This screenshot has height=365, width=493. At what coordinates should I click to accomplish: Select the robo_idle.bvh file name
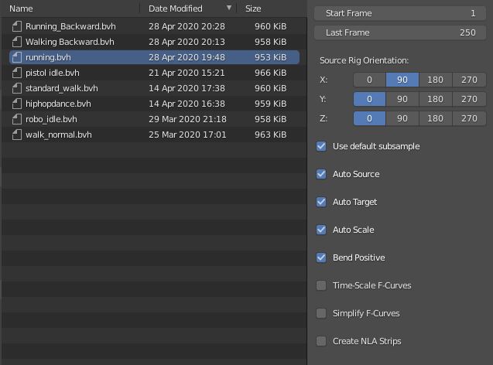[x=51, y=119]
